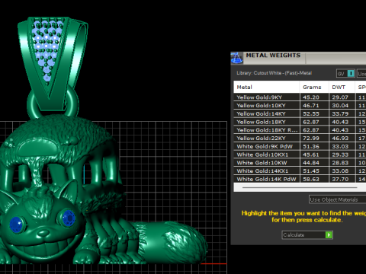
Task: Click the 52.55 grams value
Action: [311, 113]
